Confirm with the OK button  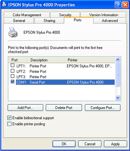coord(64,144)
